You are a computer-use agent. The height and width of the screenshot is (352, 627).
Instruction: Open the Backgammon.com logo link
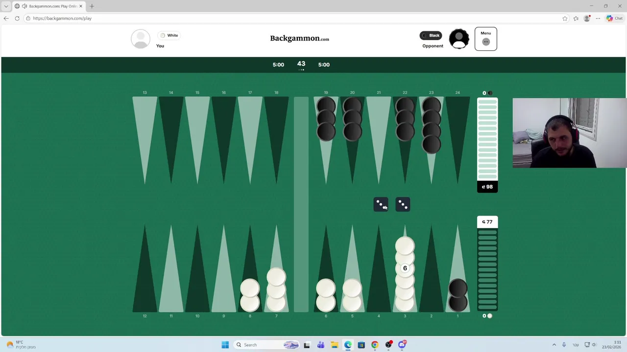coord(299,38)
